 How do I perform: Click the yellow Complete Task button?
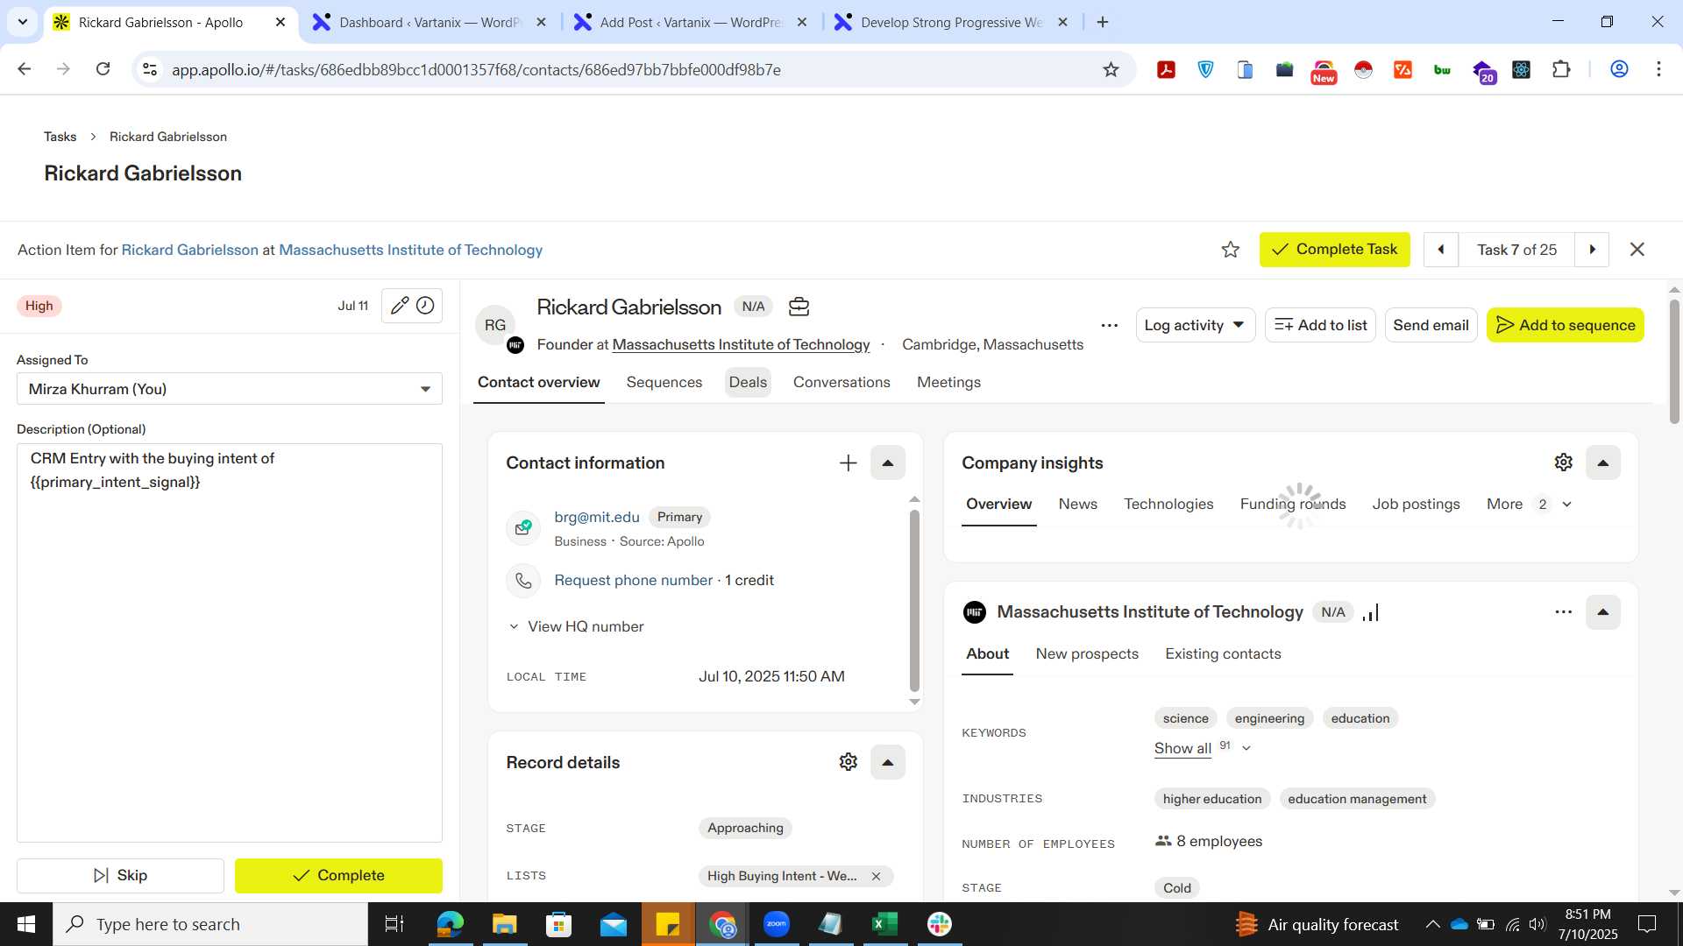coord(1334,250)
